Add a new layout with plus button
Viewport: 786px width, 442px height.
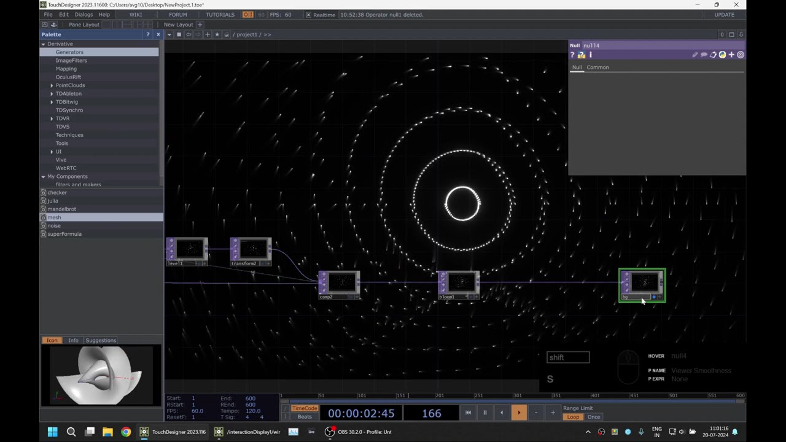[200, 25]
